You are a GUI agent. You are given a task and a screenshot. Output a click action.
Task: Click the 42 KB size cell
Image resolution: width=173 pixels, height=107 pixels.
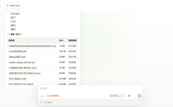click(x=62, y=73)
